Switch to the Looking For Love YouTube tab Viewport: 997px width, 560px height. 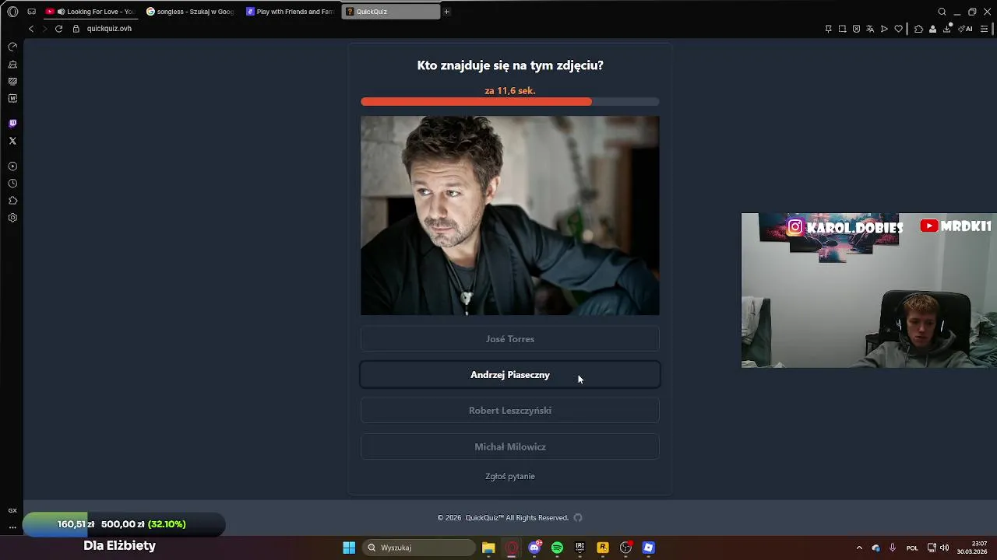(x=90, y=12)
